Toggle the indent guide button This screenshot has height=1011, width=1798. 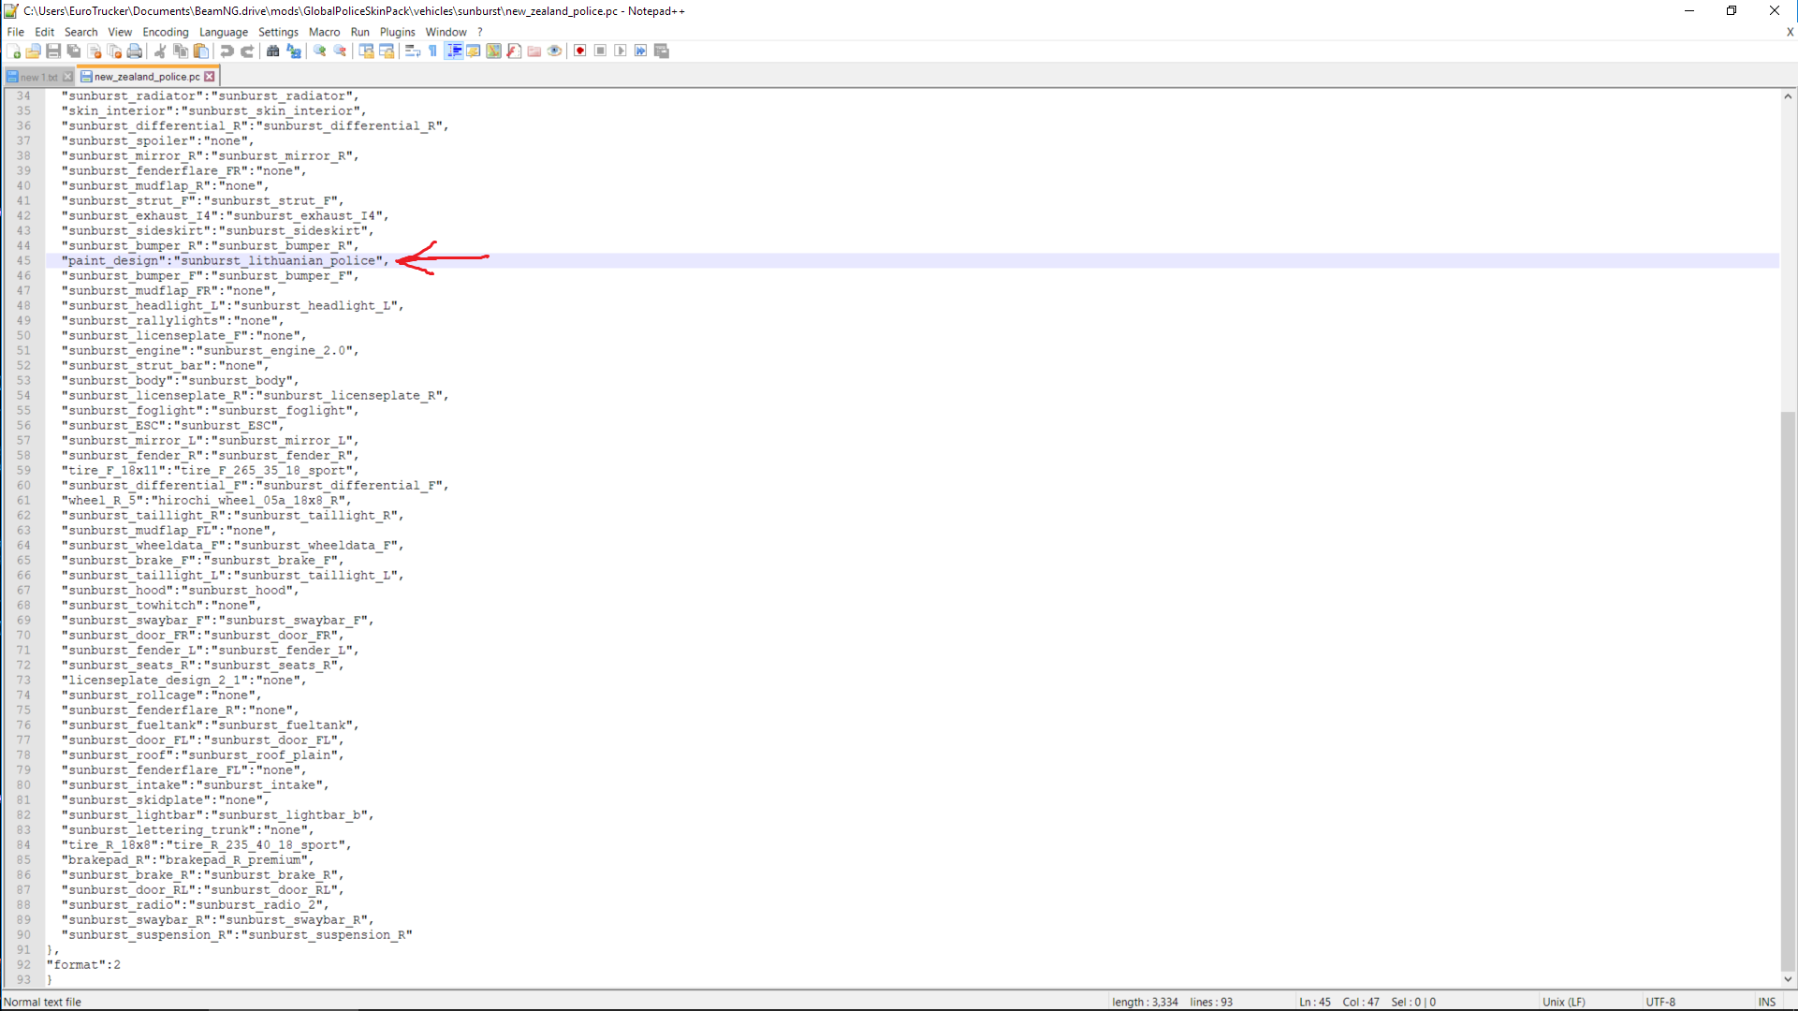tap(454, 51)
